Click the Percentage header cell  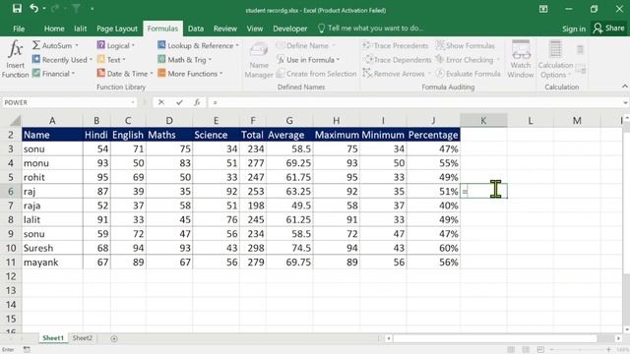[433, 135]
